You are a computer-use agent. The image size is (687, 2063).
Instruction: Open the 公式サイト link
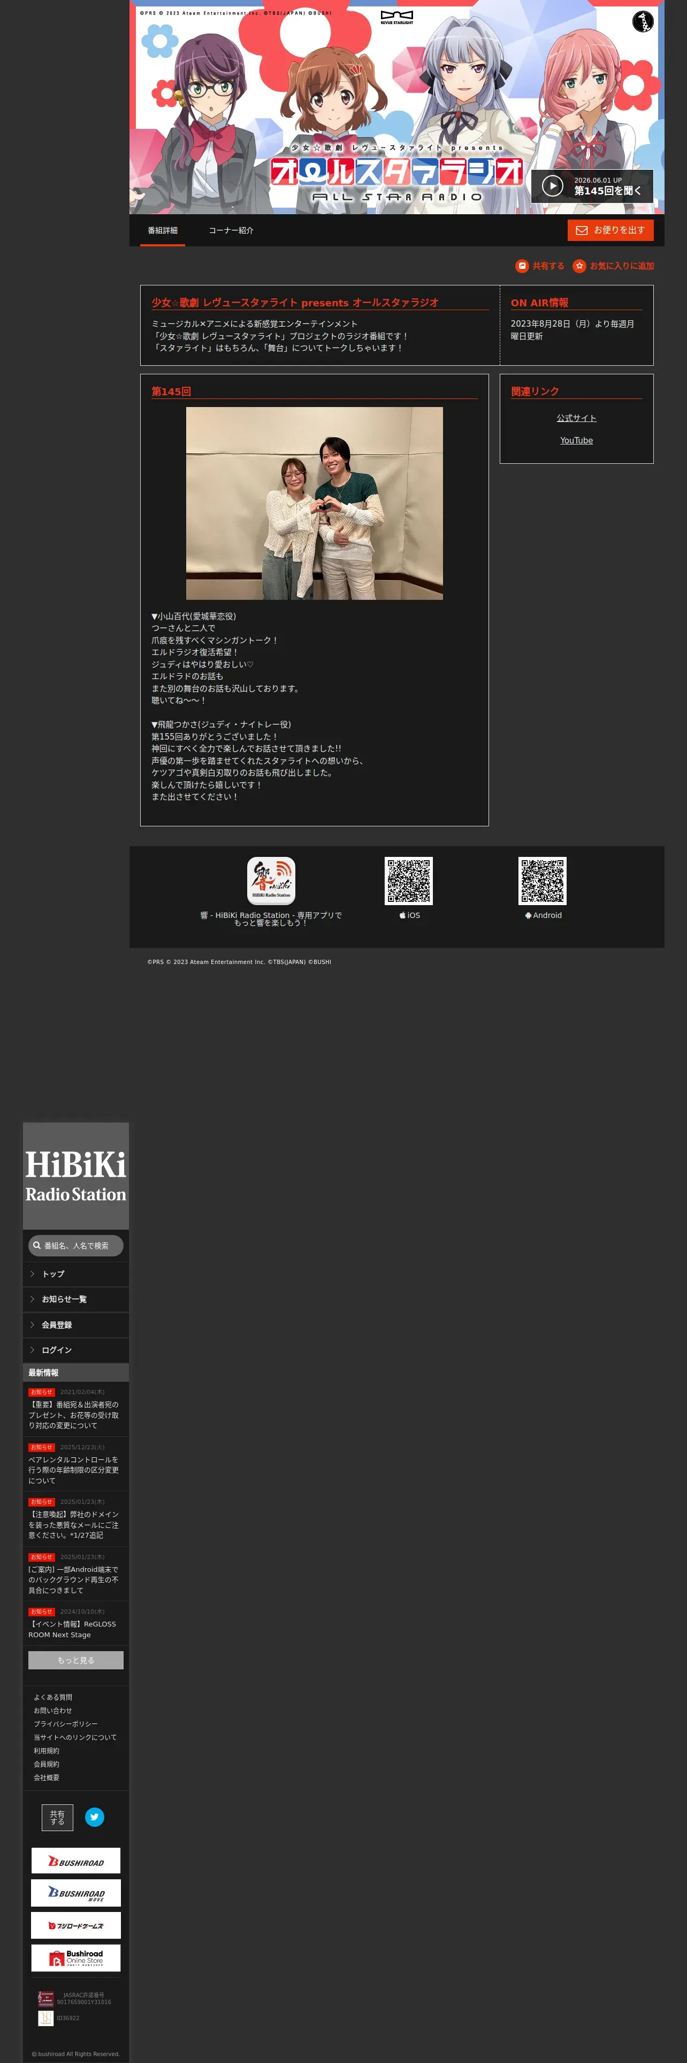577,418
